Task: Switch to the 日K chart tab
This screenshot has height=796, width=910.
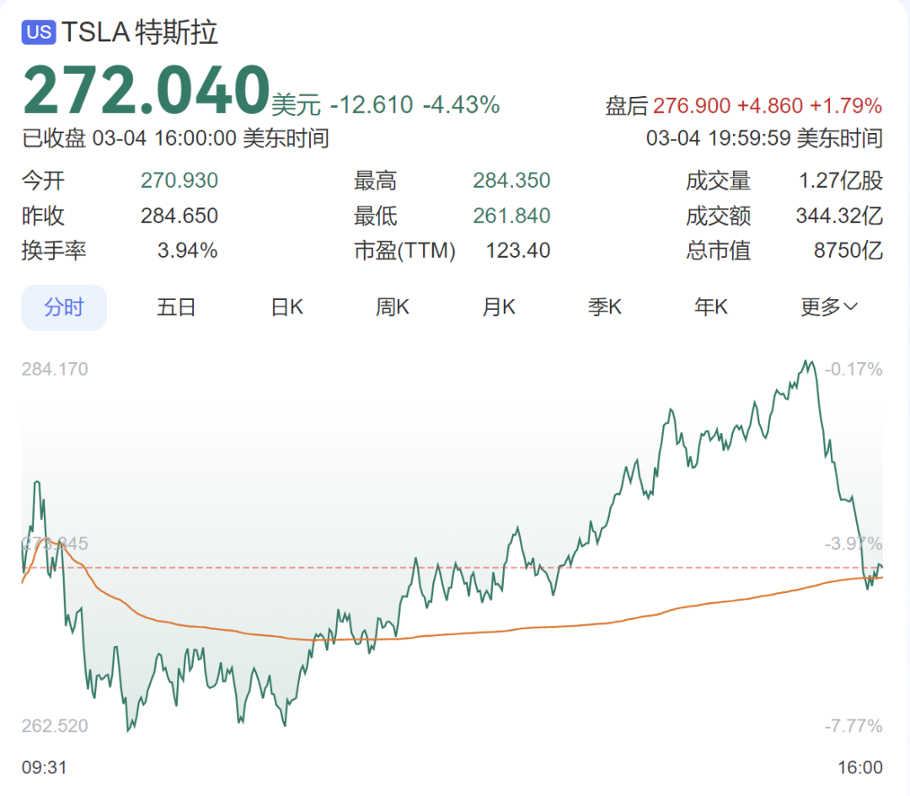Action: click(286, 307)
